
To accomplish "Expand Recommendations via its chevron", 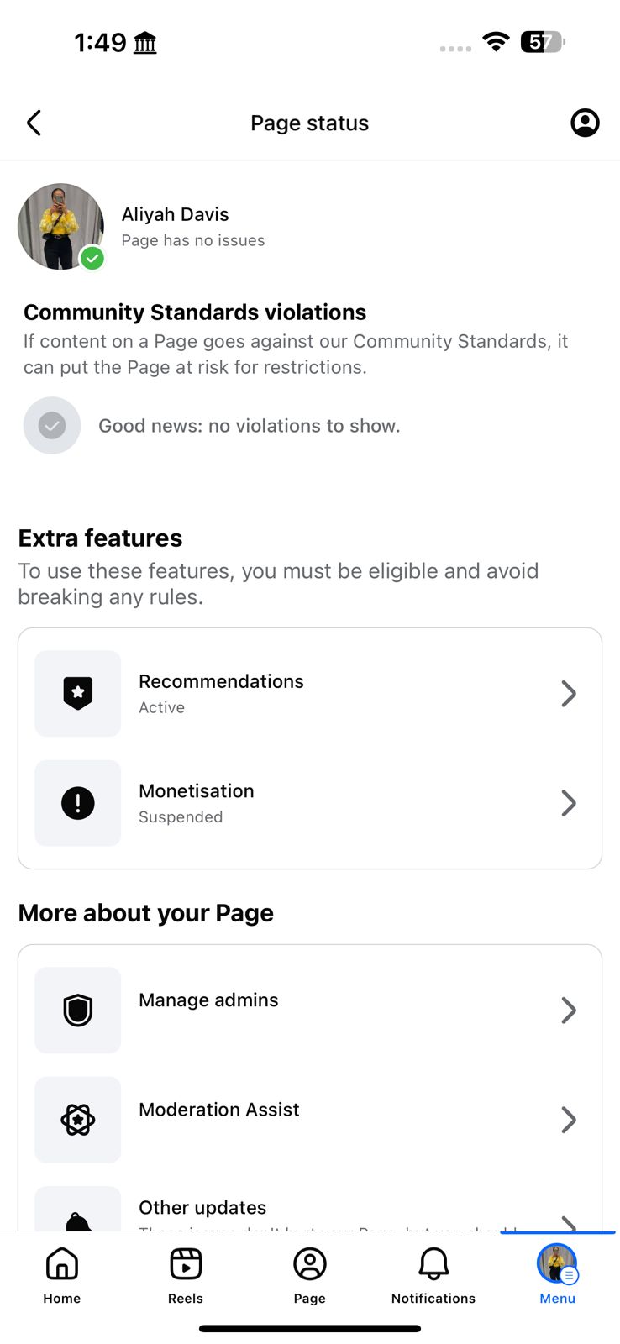I will tap(569, 694).
